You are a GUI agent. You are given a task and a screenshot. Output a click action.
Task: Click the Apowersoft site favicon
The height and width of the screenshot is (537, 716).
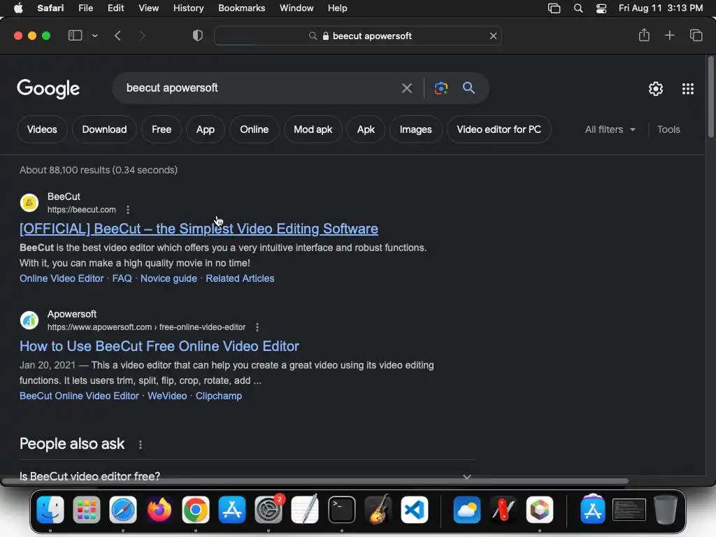(29, 320)
